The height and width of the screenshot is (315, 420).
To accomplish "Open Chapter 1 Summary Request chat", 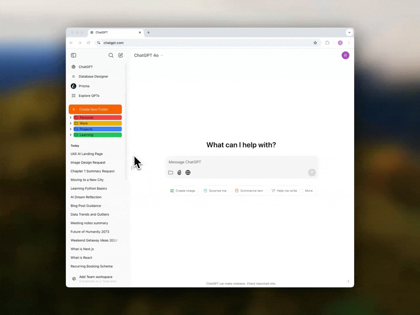I will [x=92, y=171].
